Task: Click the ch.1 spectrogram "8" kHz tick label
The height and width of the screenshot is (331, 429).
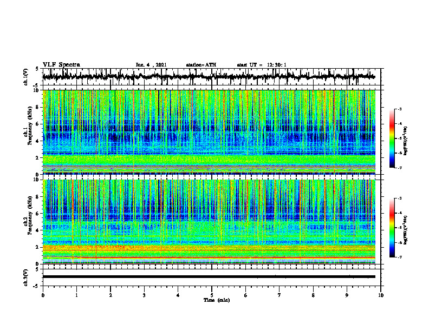Action: [x=38, y=107]
